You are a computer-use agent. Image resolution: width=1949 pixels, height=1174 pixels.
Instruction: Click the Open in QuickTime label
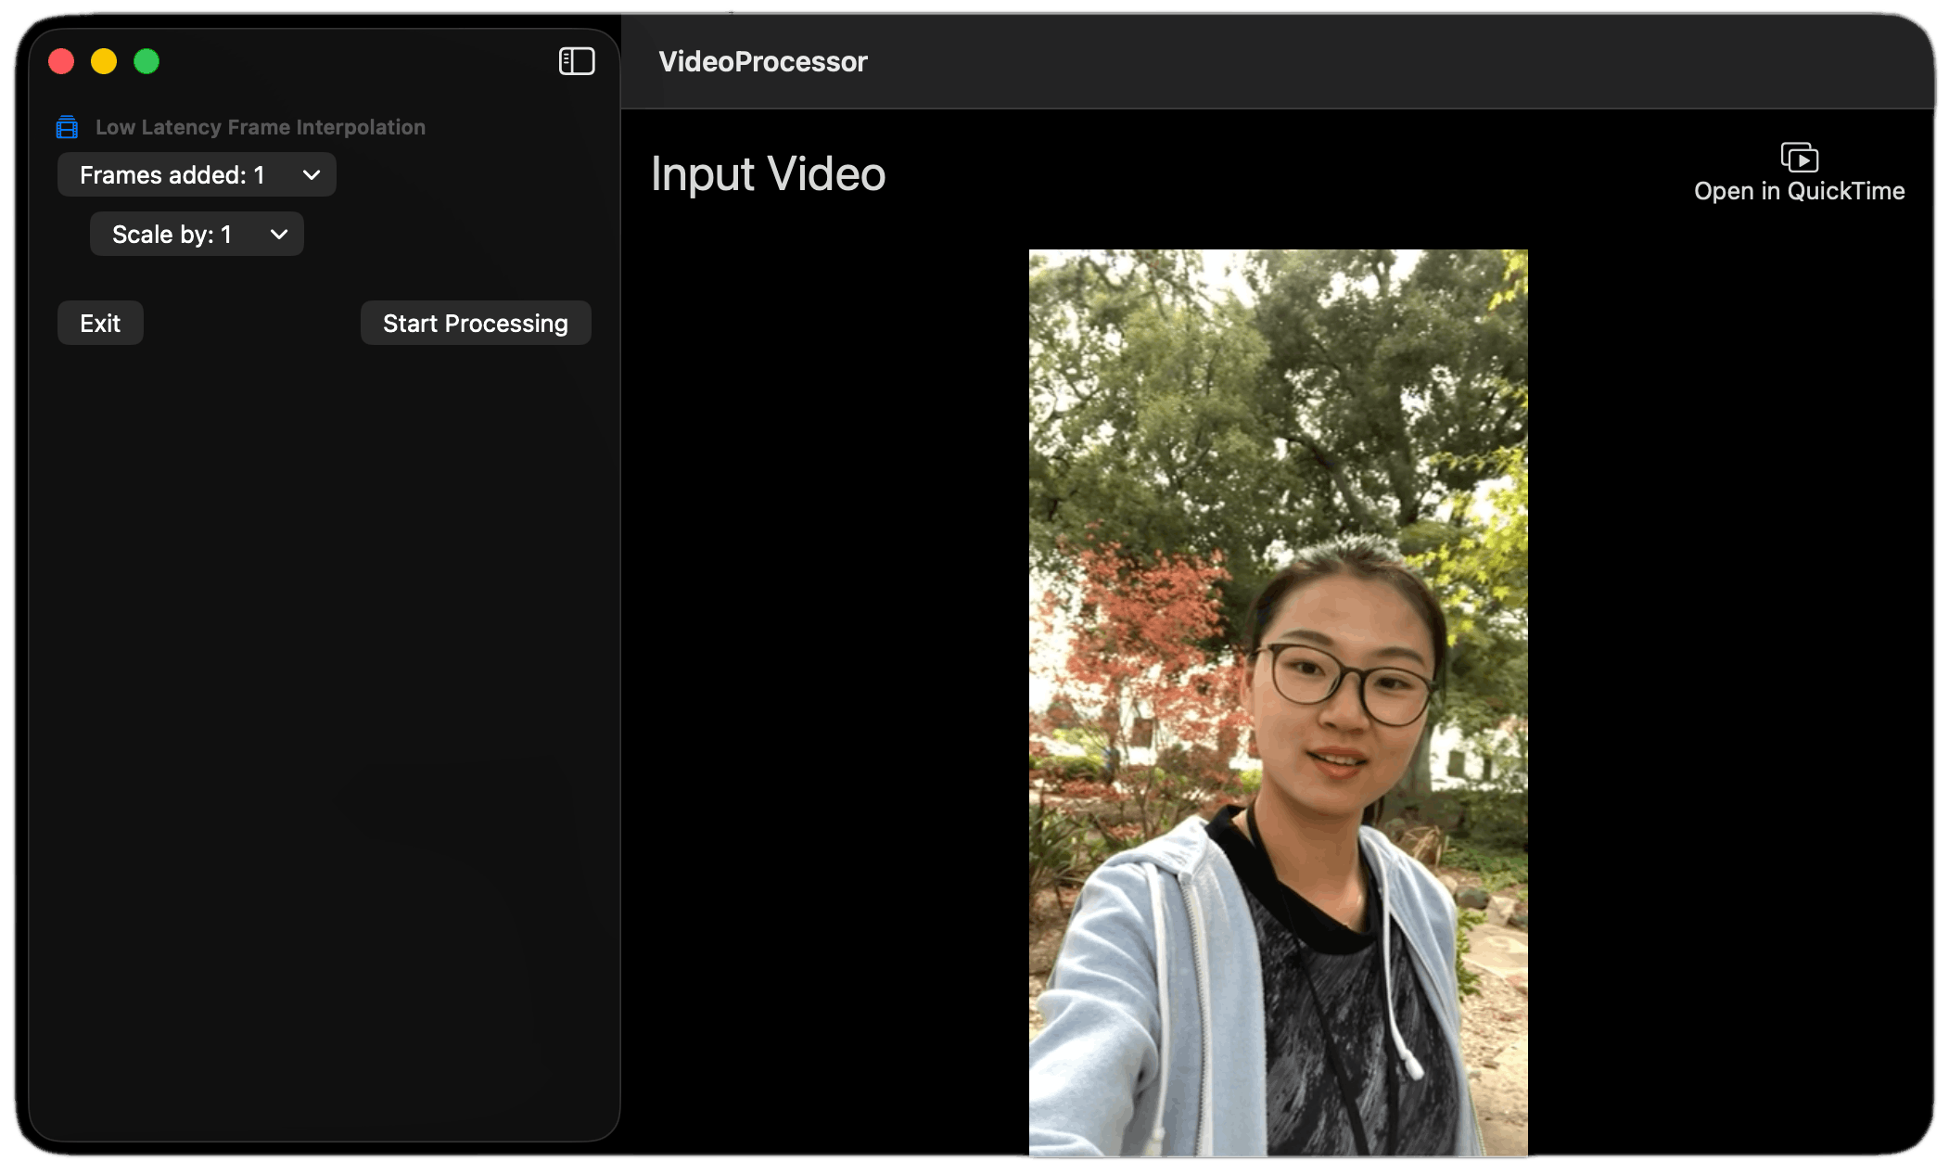[x=1799, y=191]
